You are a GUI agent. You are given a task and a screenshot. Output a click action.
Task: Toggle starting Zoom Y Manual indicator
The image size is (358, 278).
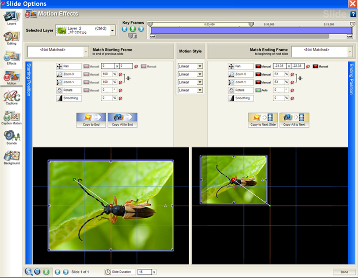click(x=86, y=82)
